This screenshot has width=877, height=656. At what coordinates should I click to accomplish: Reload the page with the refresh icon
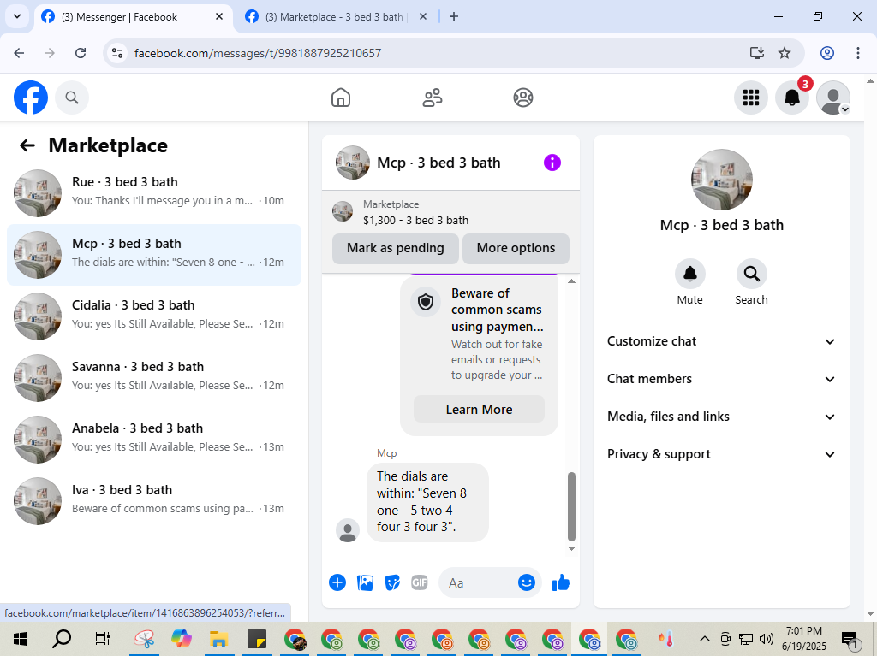81,53
